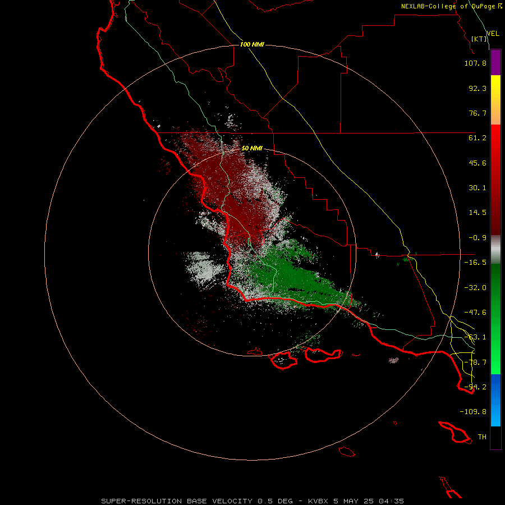Click the -63.1 legend value
This screenshot has height=505, width=505.
[475, 337]
